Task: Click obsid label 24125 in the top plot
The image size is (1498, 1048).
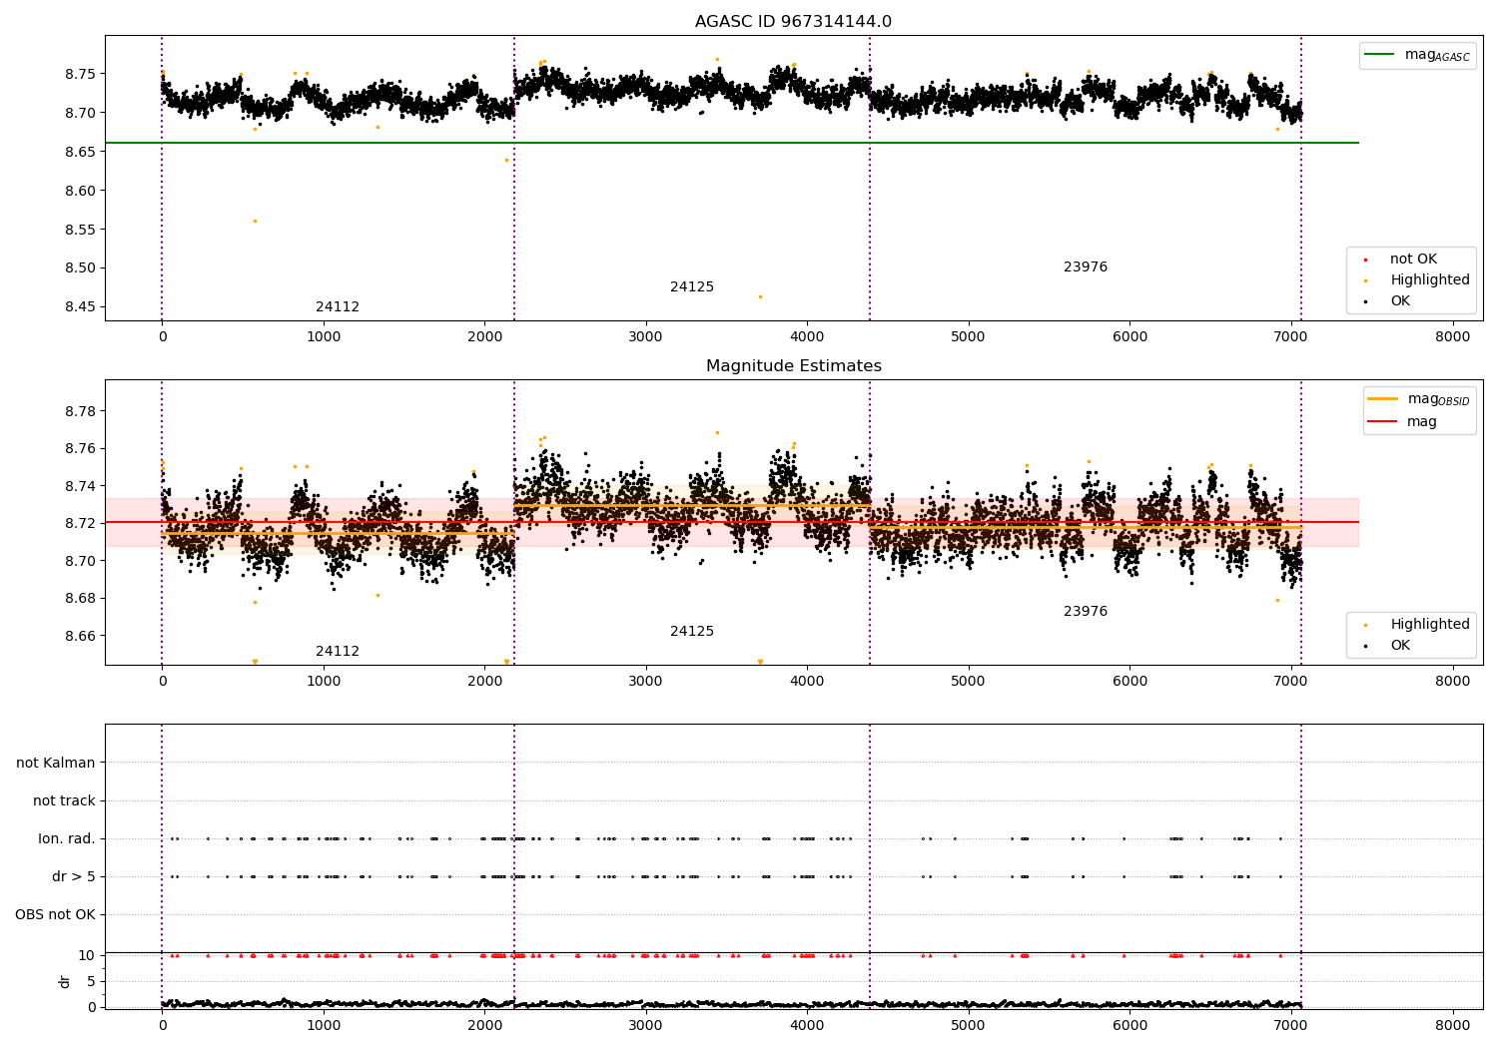Action: click(692, 287)
